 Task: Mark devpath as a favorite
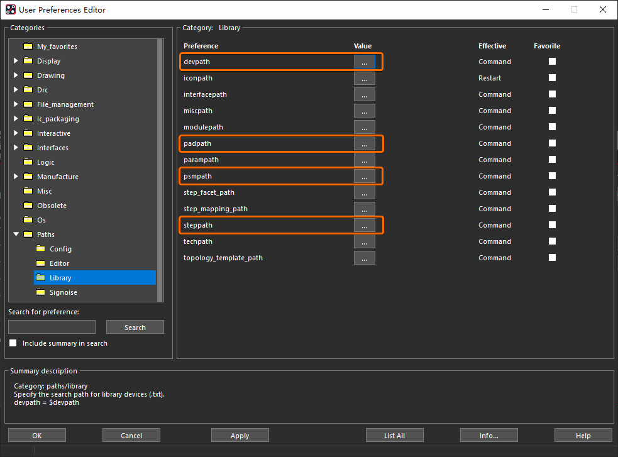click(552, 62)
